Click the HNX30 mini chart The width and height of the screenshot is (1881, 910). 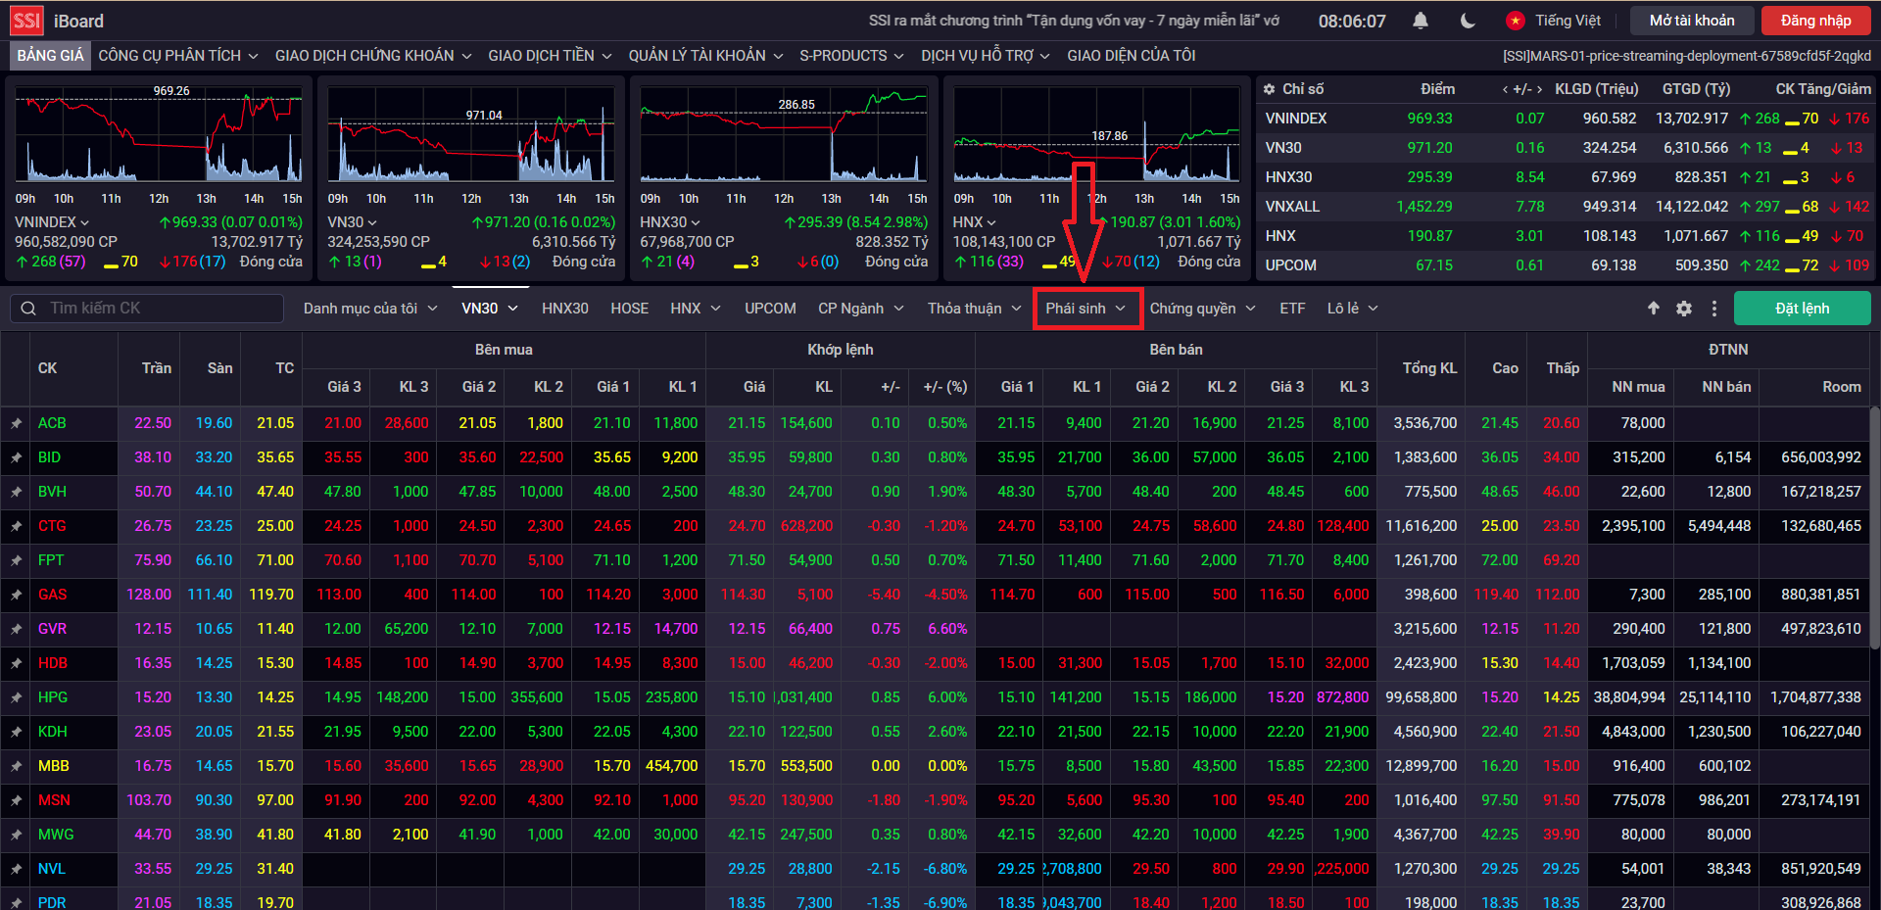784,135
